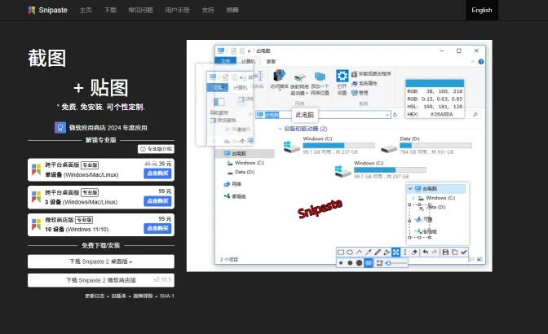Select the eraser tool
This screenshot has height=334, width=548.
click(414, 253)
